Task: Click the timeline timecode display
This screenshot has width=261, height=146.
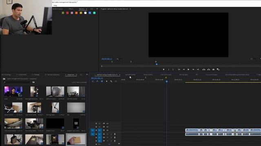Action: [97, 78]
